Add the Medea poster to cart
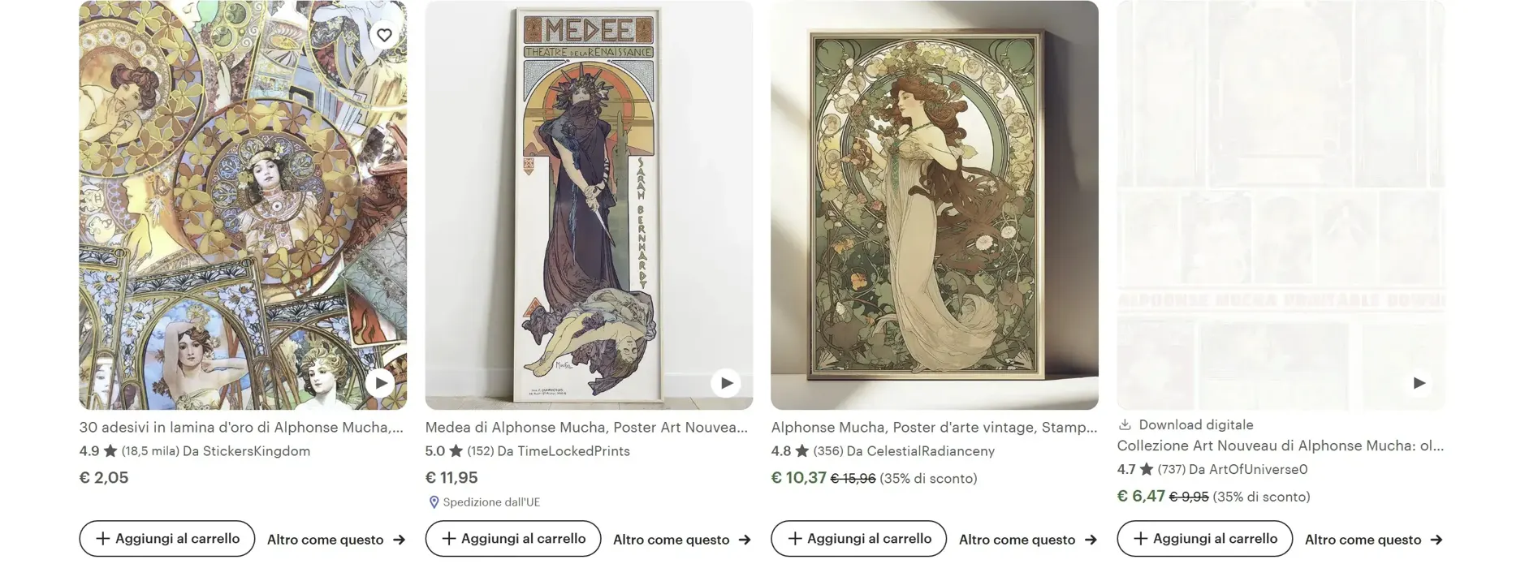 pos(513,539)
